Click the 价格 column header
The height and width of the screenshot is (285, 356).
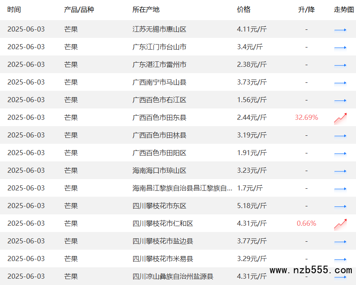coord(244,10)
